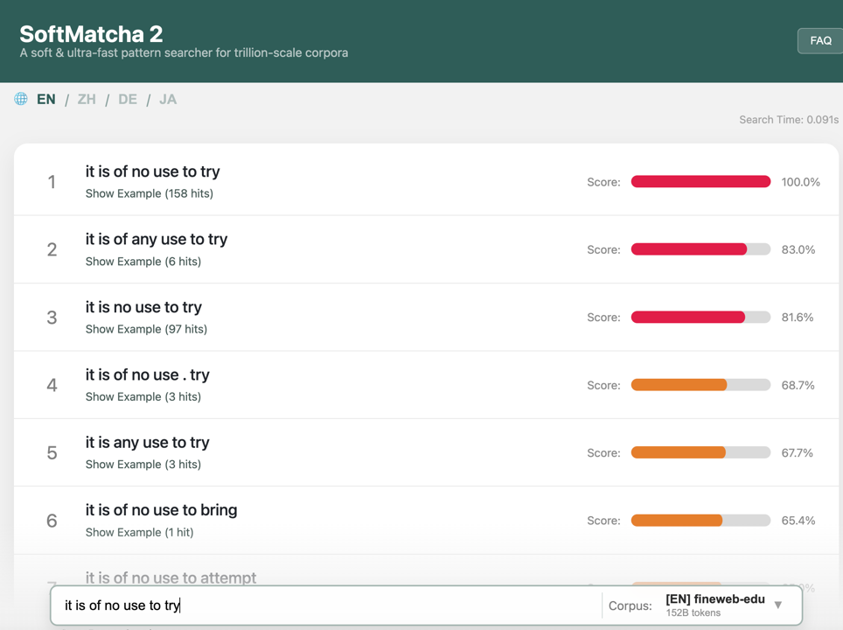Show Example for 158 hits result

150,193
